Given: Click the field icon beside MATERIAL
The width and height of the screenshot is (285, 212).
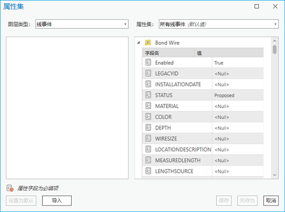Looking at the screenshot, I should click(148, 106).
